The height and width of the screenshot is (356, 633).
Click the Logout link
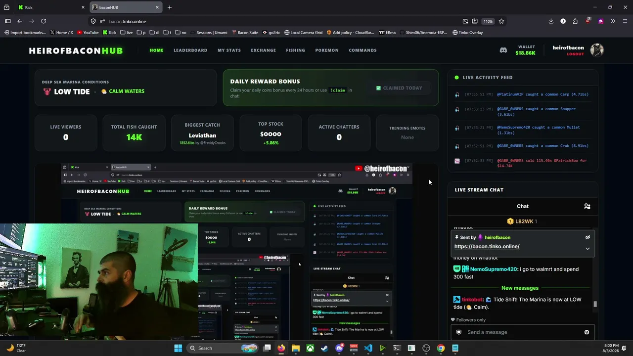(x=575, y=54)
